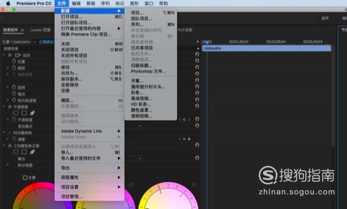Viewport: 347px width, 209px height.
Task: Add keyframe button in the 不透明度 row
Action: coord(184,120)
